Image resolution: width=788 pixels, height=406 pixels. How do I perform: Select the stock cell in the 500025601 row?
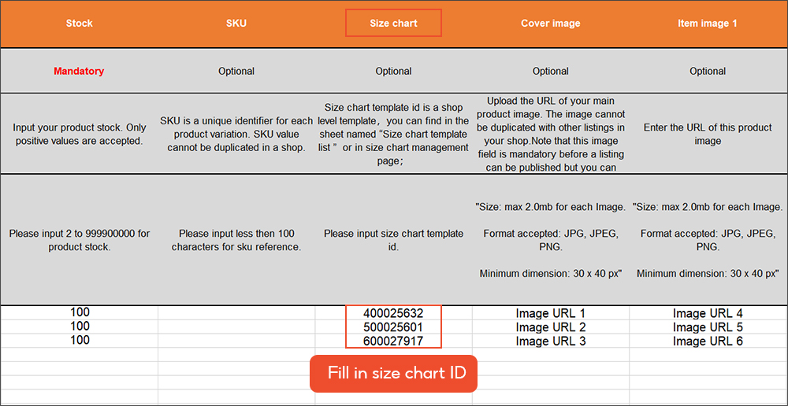[79, 327]
